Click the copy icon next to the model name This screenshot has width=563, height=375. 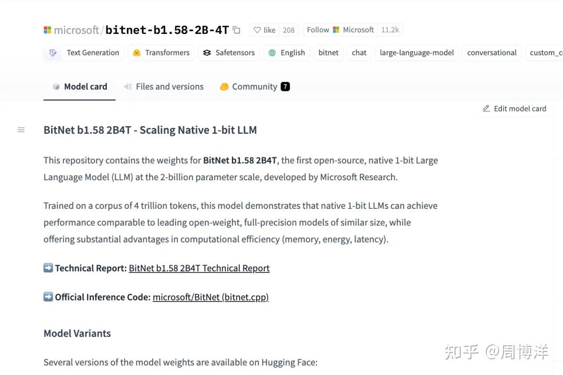point(236,30)
